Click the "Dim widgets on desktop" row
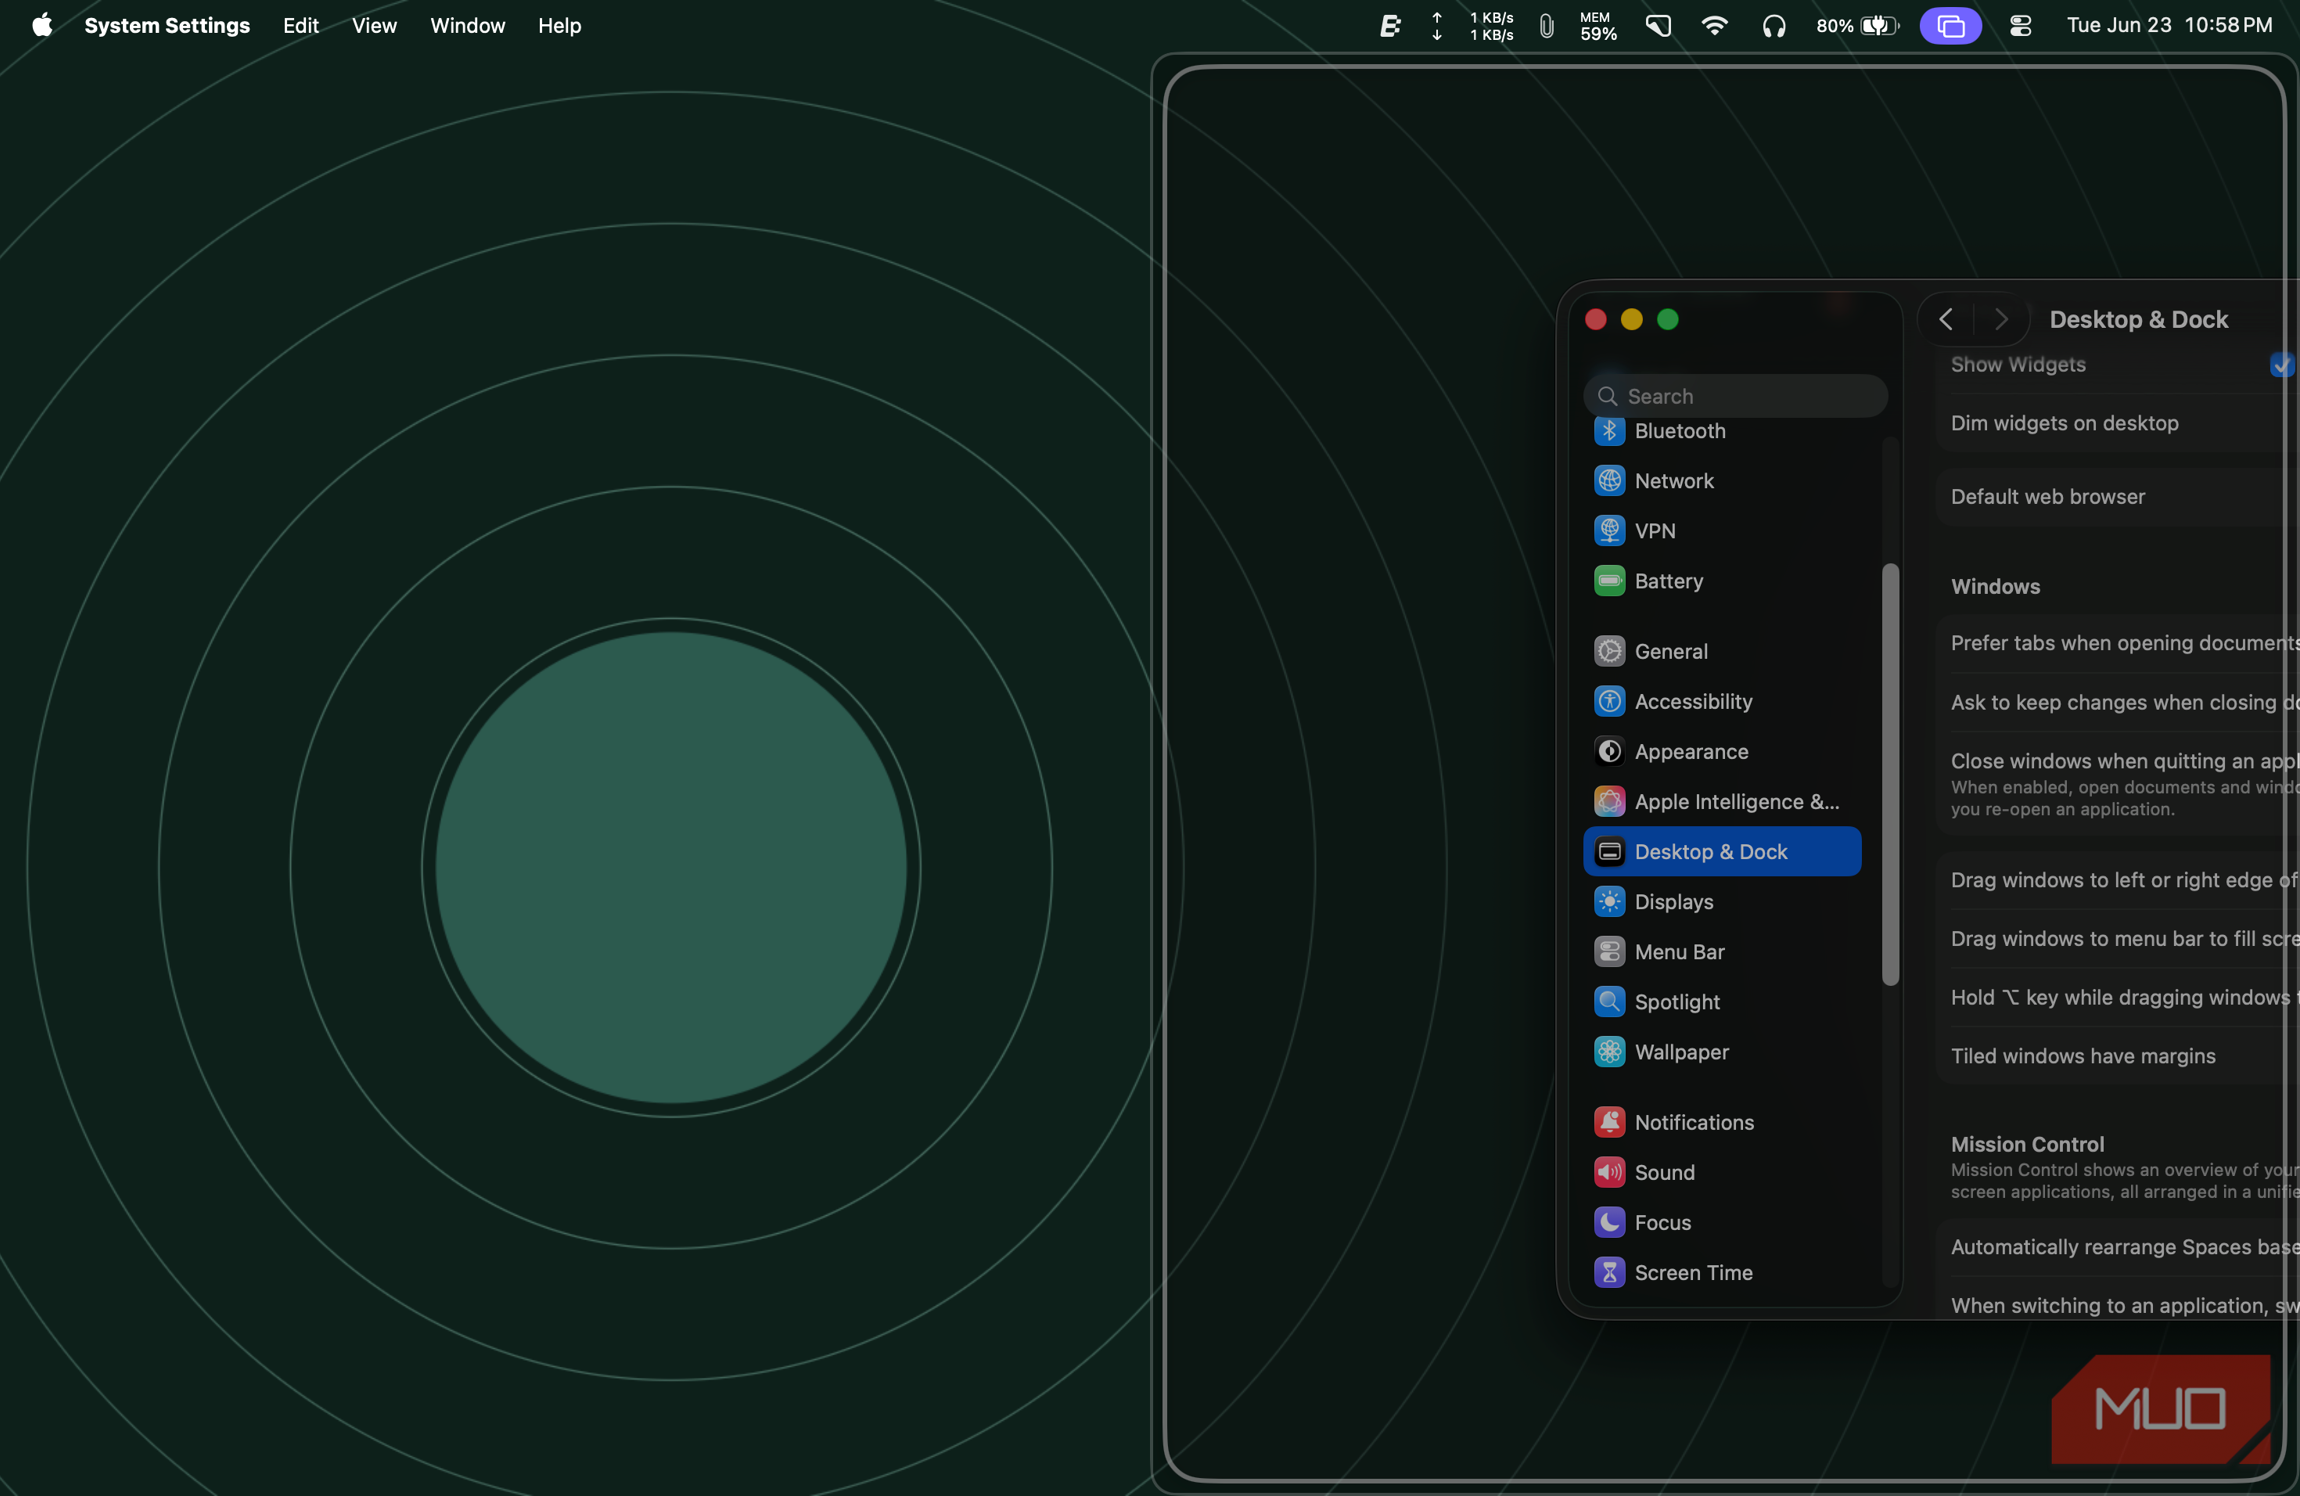 (x=2119, y=423)
